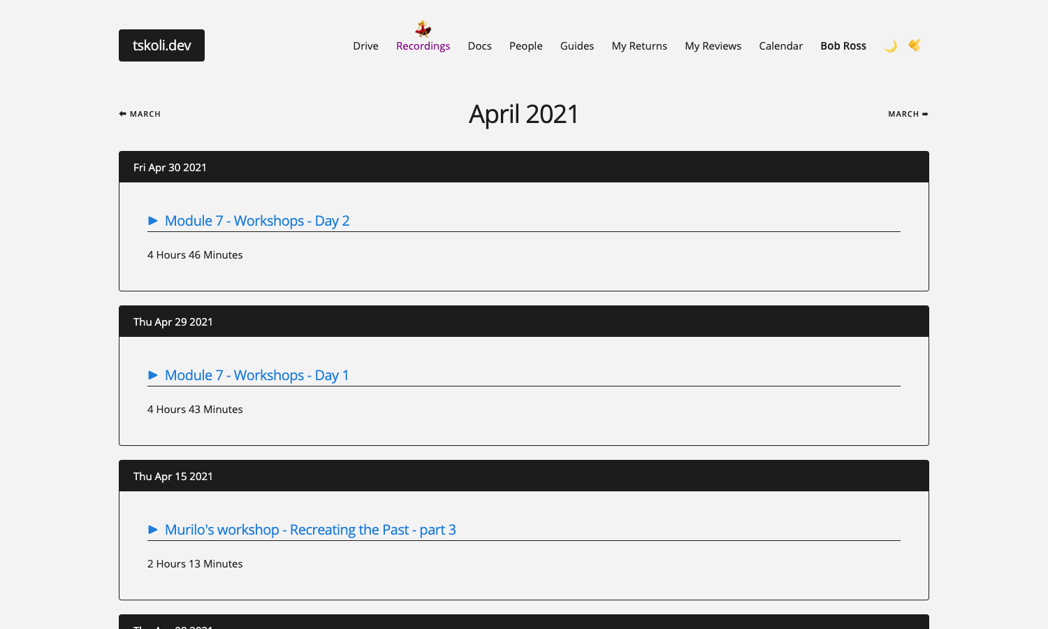This screenshot has width=1048, height=629.
Task: Select Recordings in the navigation bar
Action: 423,46
